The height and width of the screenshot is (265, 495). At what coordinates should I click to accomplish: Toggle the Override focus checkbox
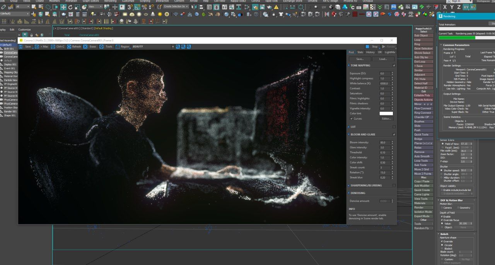tap(442, 220)
